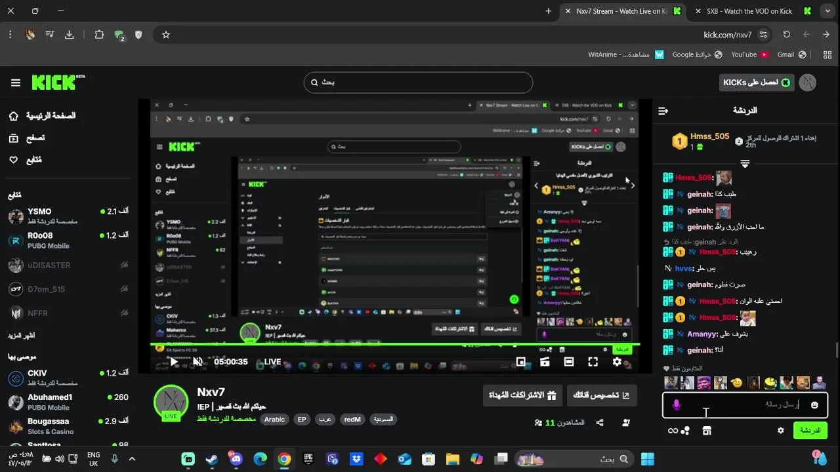Open offline channel NFFR
The height and width of the screenshot is (472, 840).
pyautogui.click(x=68, y=313)
